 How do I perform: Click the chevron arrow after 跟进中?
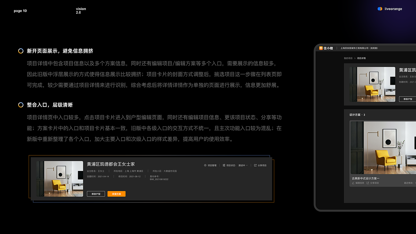(x=247, y=165)
